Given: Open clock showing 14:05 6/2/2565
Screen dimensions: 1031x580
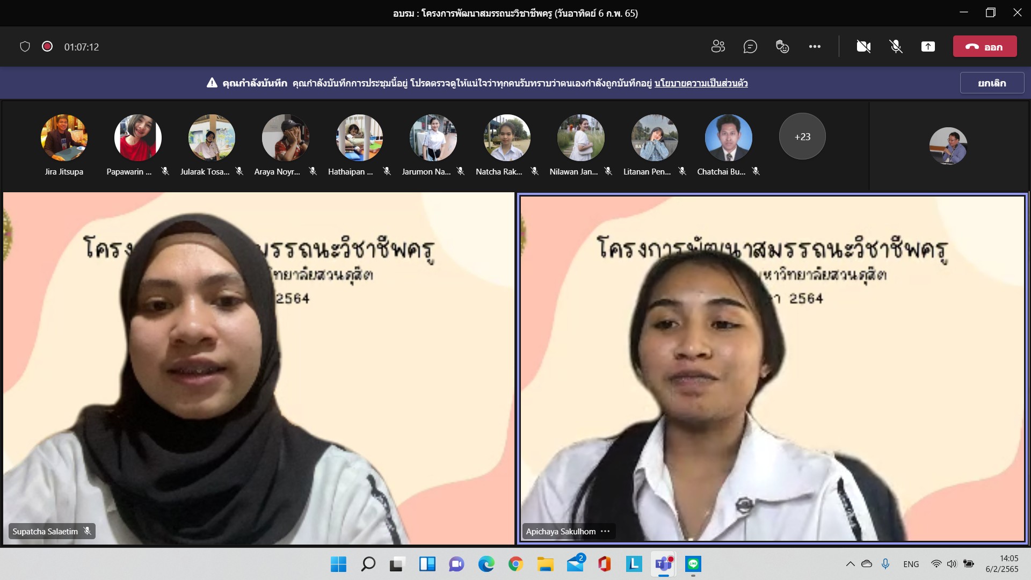Looking at the screenshot, I should (x=1002, y=564).
